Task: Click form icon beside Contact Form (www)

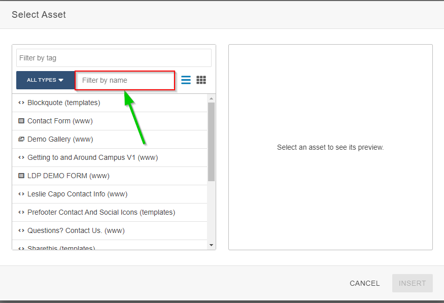Action: [x=21, y=121]
